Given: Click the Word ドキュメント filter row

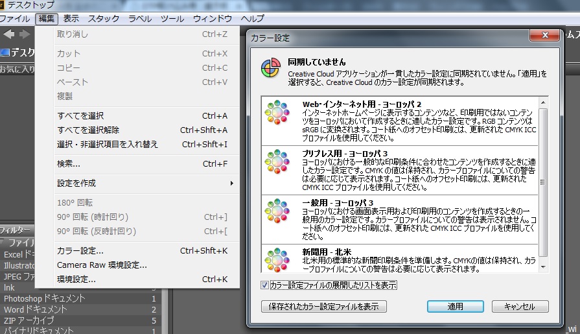Looking at the screenshot, I should (x=80, y=309).
